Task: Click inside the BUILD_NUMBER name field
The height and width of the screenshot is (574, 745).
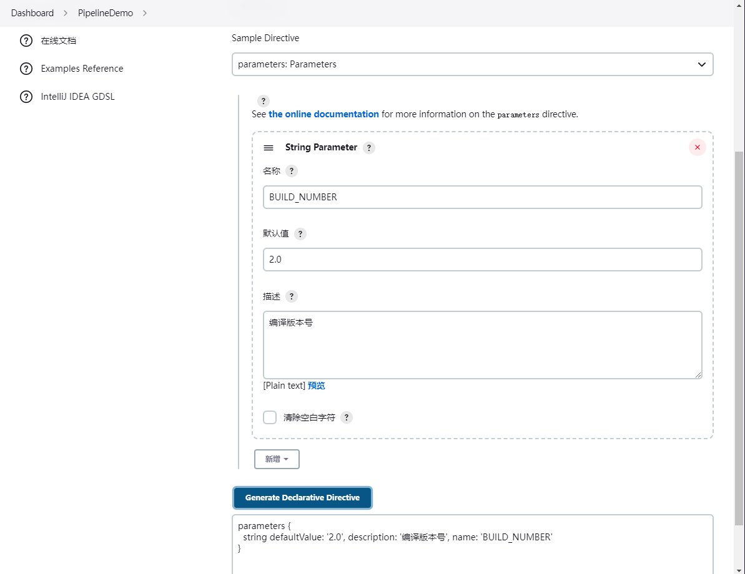Action: click(x=482, y=197)
